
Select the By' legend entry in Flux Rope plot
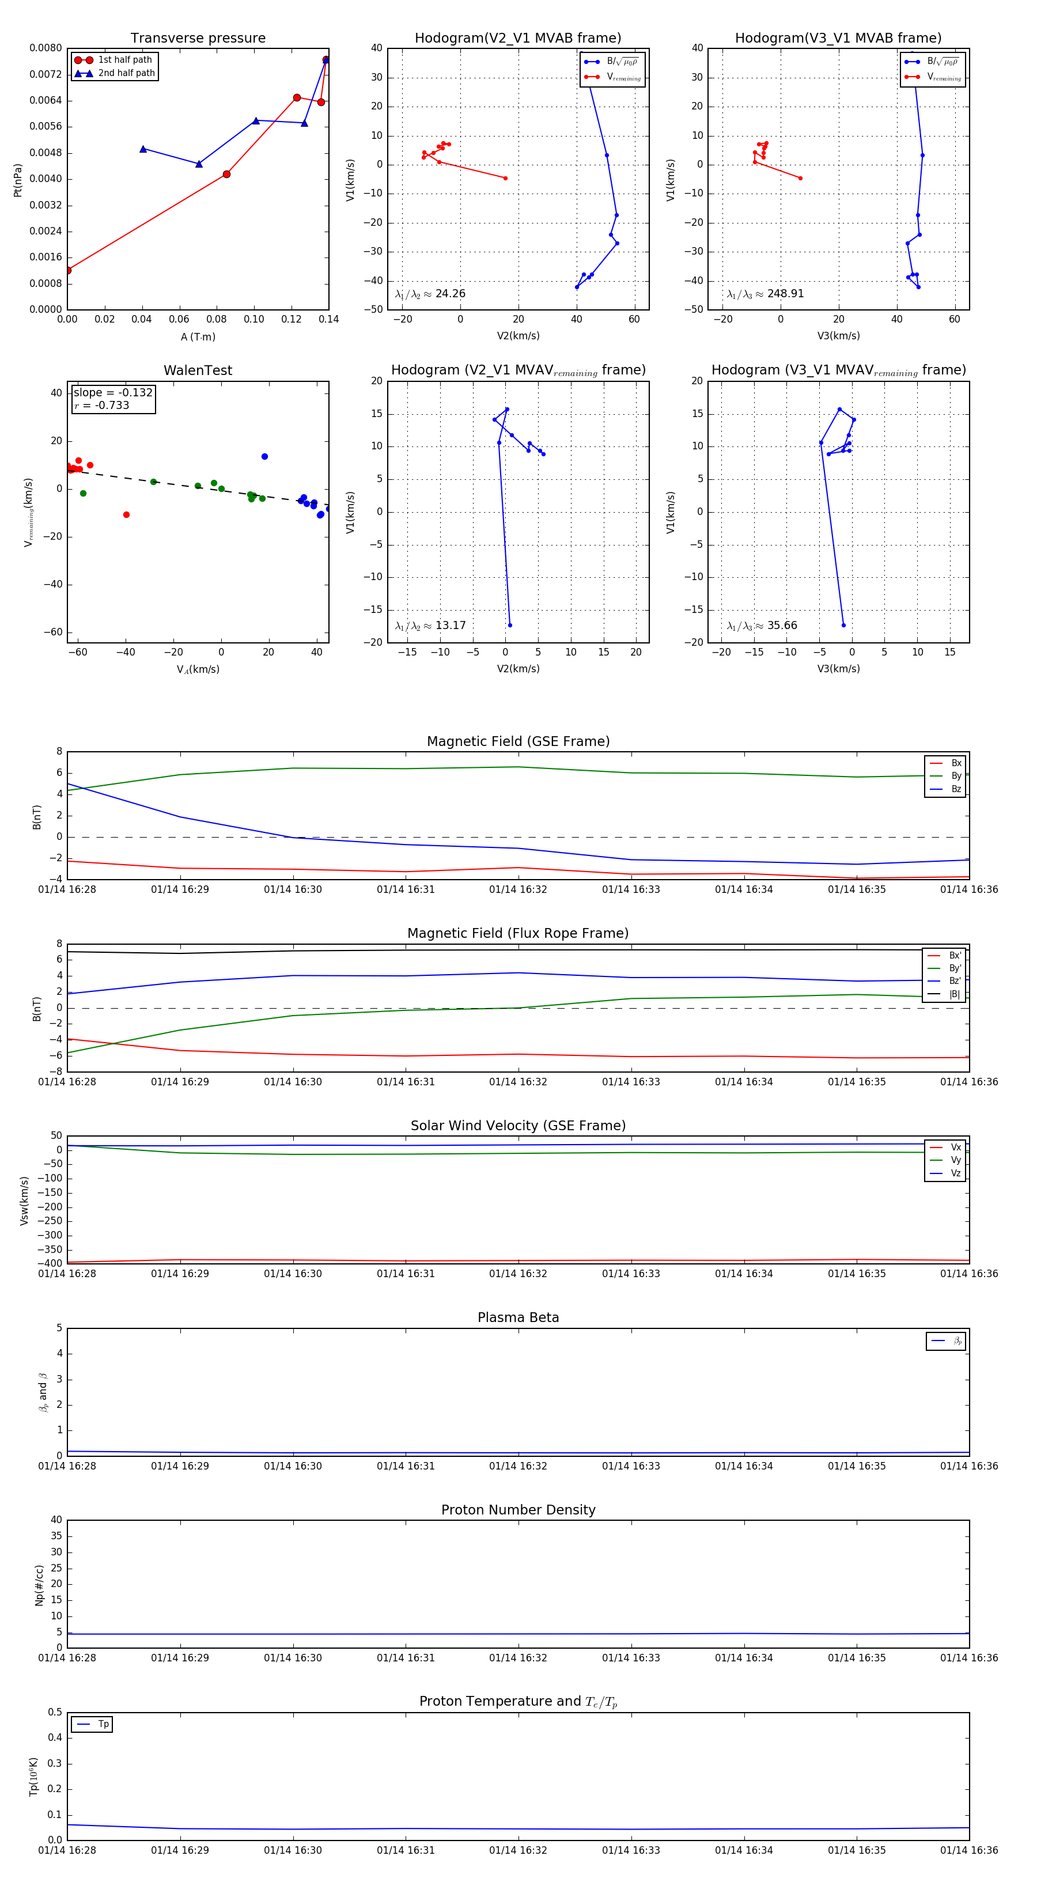(944, 968)
